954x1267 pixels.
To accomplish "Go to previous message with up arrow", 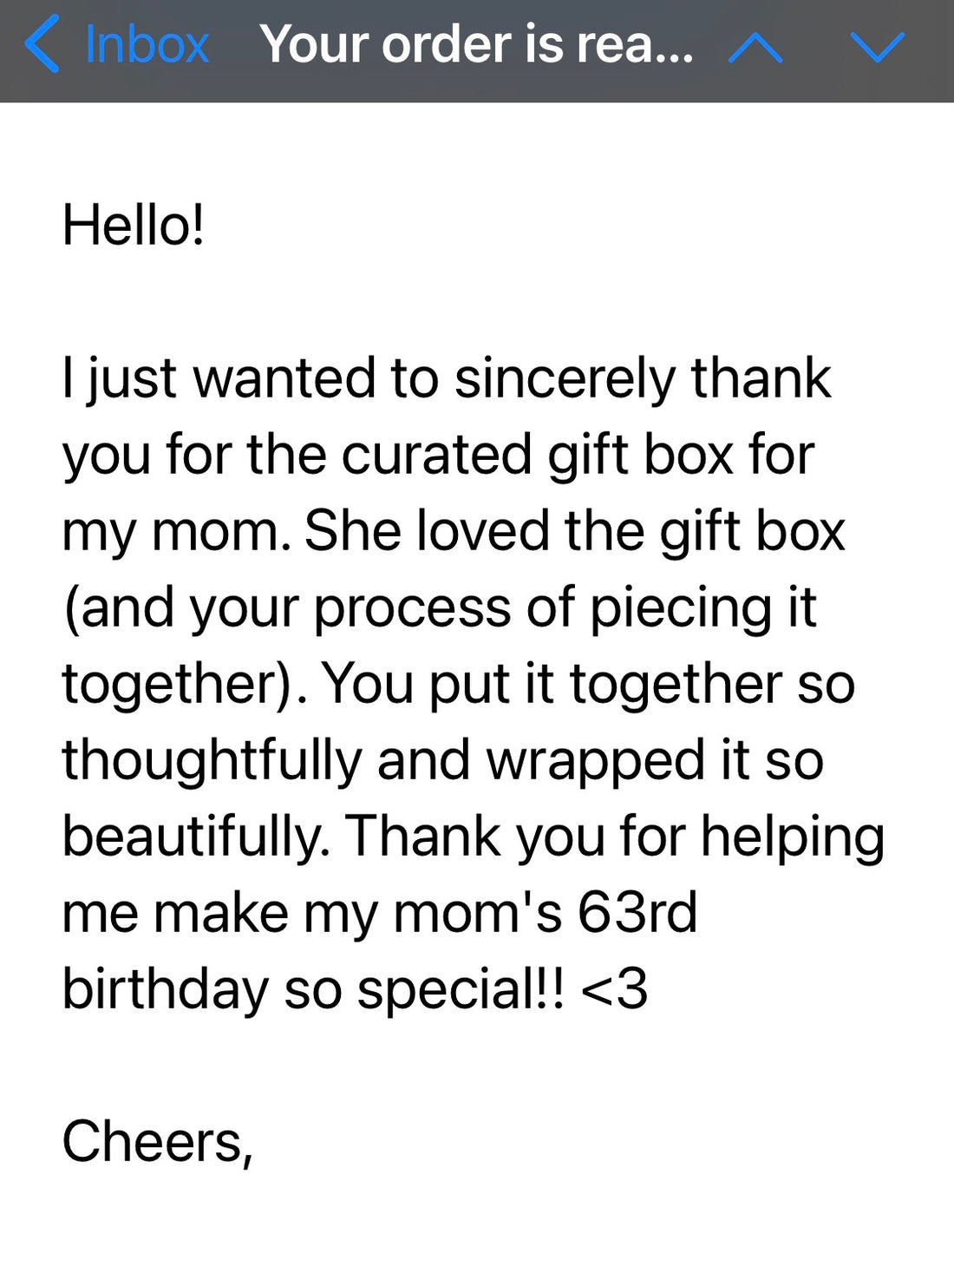I will [x=755, y=49].
